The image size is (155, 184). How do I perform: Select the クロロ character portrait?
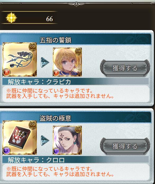(x=67, y=140)
